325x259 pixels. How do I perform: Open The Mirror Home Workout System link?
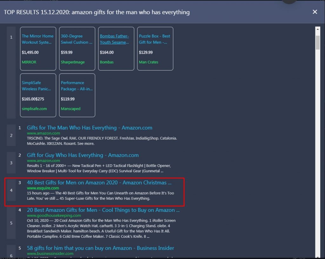pos(37,39)
